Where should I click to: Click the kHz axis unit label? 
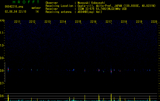(2, 20)
